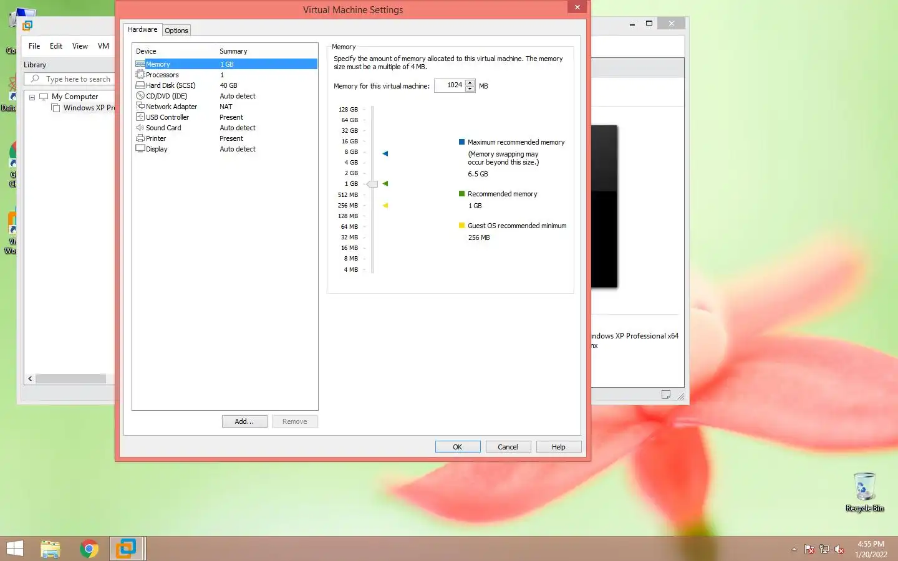Click the black VM thumbnail preview behind dialog
The width and height of the screenshot is (898, 561).
point(604,207)
